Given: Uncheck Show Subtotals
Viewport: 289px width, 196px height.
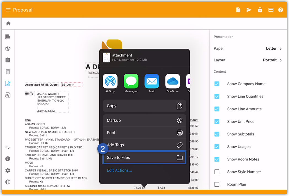Looking at the screenshot, I should [x=217, y=134].
